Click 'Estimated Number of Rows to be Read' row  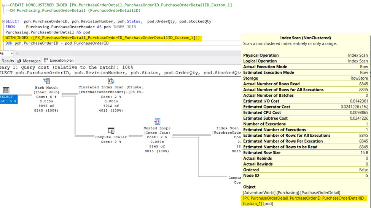pyautogui.click(x=306, y=147)
